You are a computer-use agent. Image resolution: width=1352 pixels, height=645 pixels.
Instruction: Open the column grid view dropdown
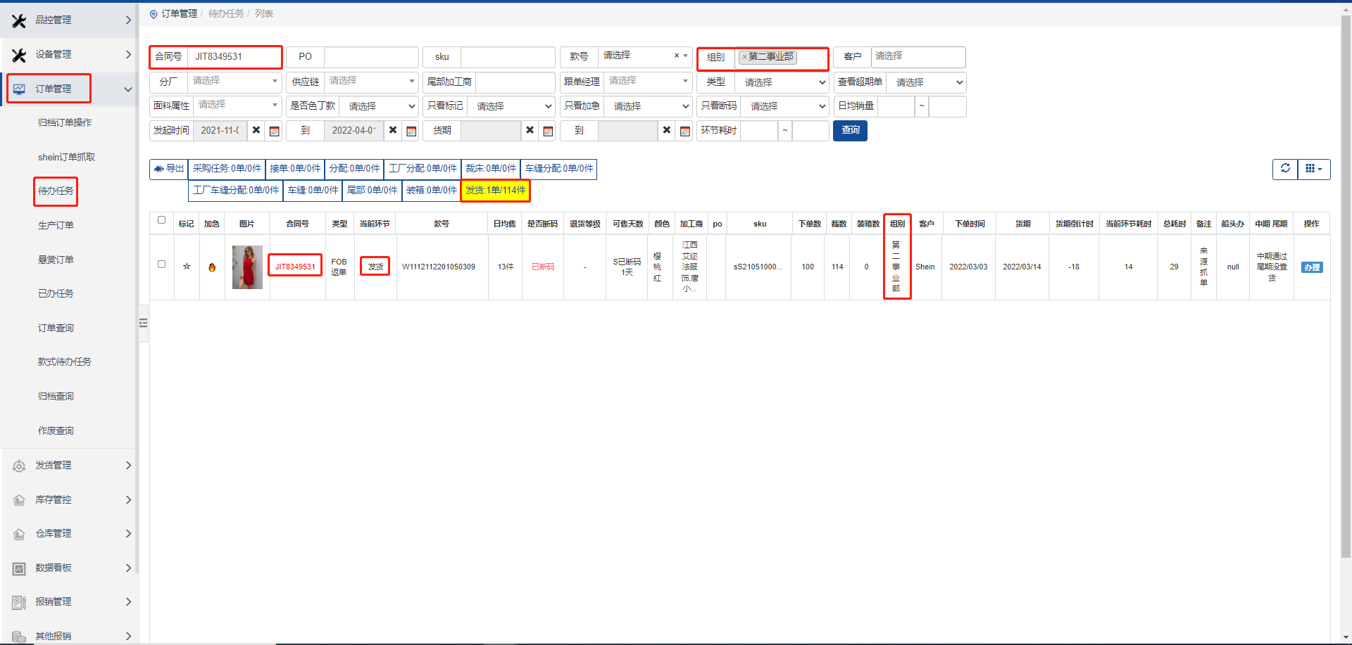click(x=1313, y=169)
